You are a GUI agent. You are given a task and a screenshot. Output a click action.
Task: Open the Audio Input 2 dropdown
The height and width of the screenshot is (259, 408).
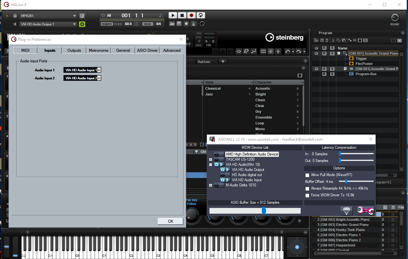pos(99,78)
